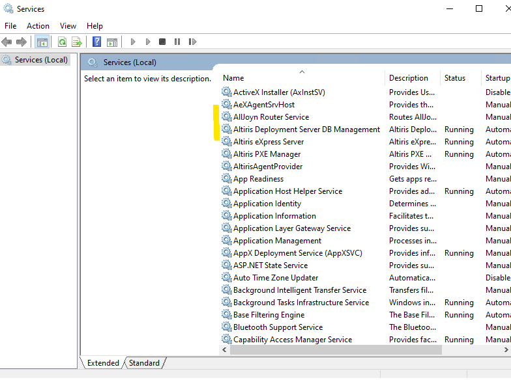Select Application Management service

[278, 241]
